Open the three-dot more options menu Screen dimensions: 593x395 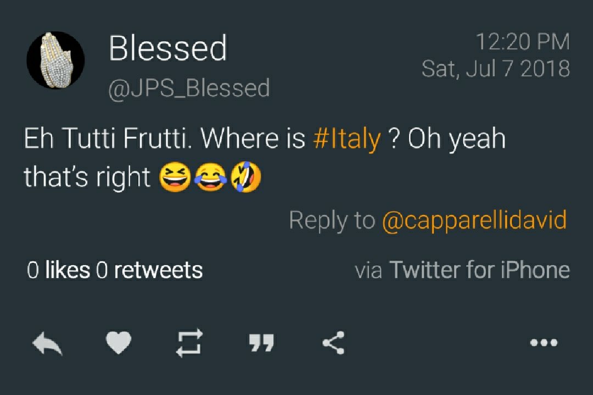[x=544, y=343]
